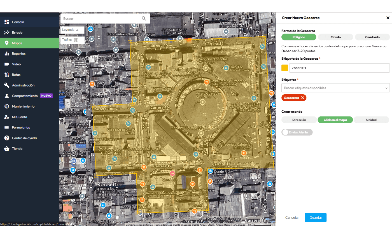Click the La moderna orange icon
392x238 pixels.
pos(144,167)
